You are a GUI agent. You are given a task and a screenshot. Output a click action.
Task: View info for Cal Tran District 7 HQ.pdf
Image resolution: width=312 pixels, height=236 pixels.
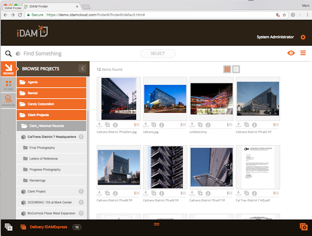[254, 193]
